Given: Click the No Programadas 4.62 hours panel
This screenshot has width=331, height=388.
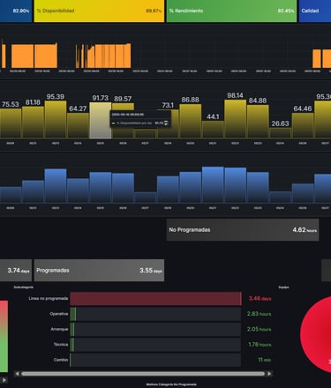Looking at the screenshot, I should click(243, 230).
